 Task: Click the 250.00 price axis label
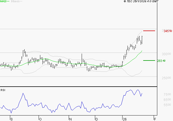tap(166, 78)
